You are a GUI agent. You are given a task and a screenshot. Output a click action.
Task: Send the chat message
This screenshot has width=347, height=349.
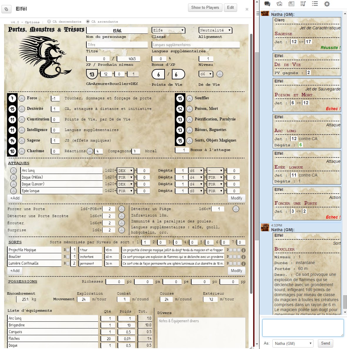coord(326,343)
